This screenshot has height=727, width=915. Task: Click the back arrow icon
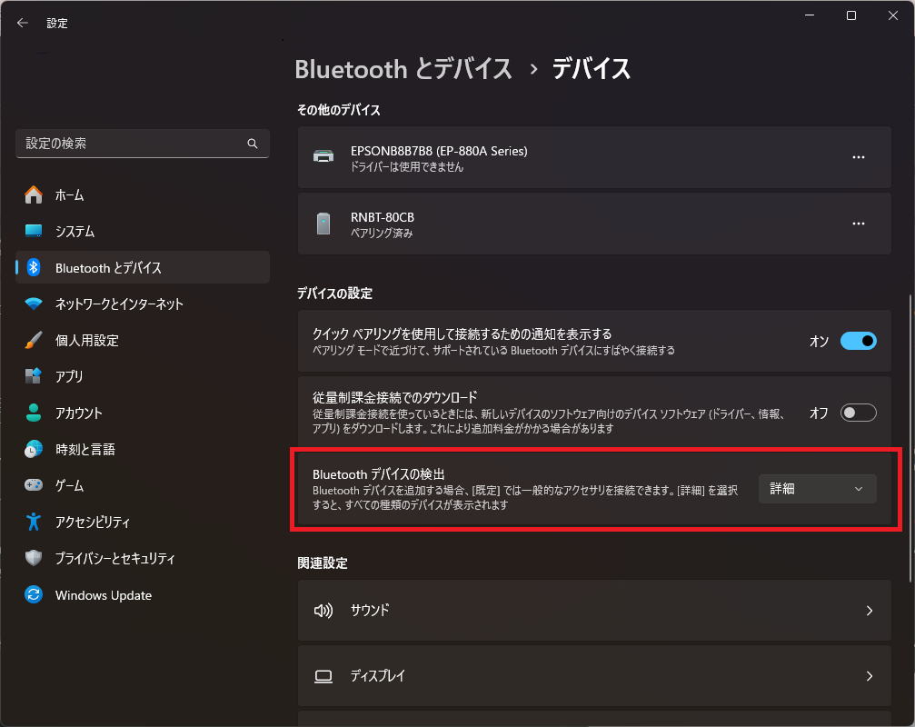[x=23, y=23]
